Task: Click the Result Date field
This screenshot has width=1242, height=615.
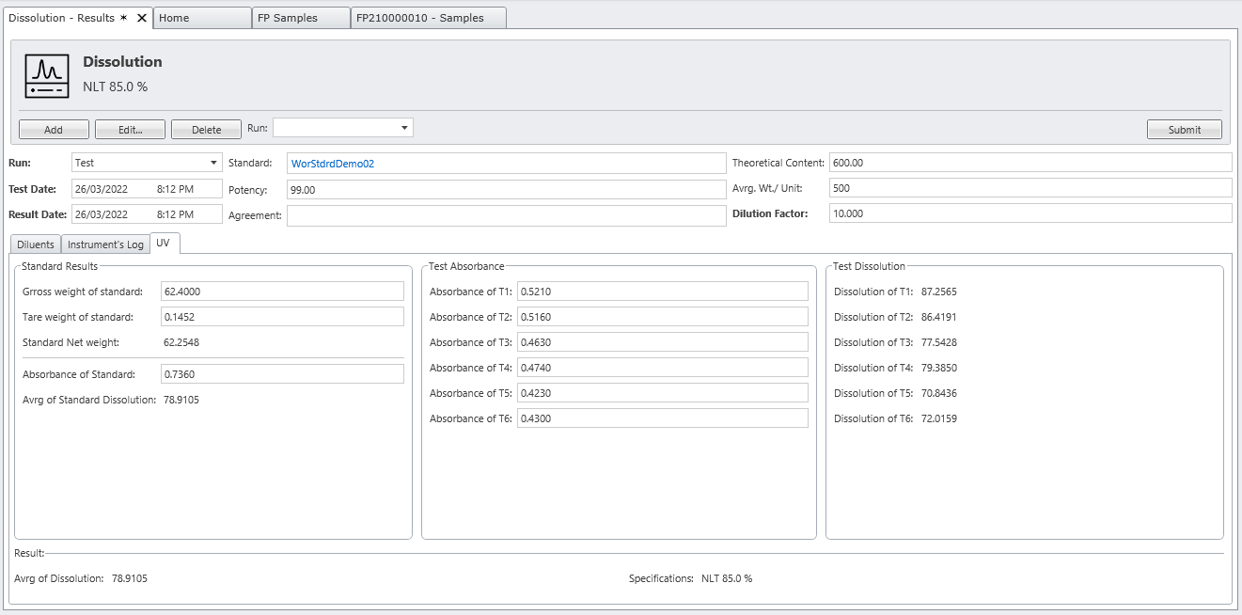Action: 147,213
